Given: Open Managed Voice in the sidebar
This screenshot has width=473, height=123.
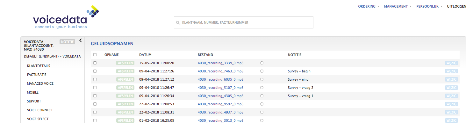Looking at the screenshot, I should coord(40,83).
